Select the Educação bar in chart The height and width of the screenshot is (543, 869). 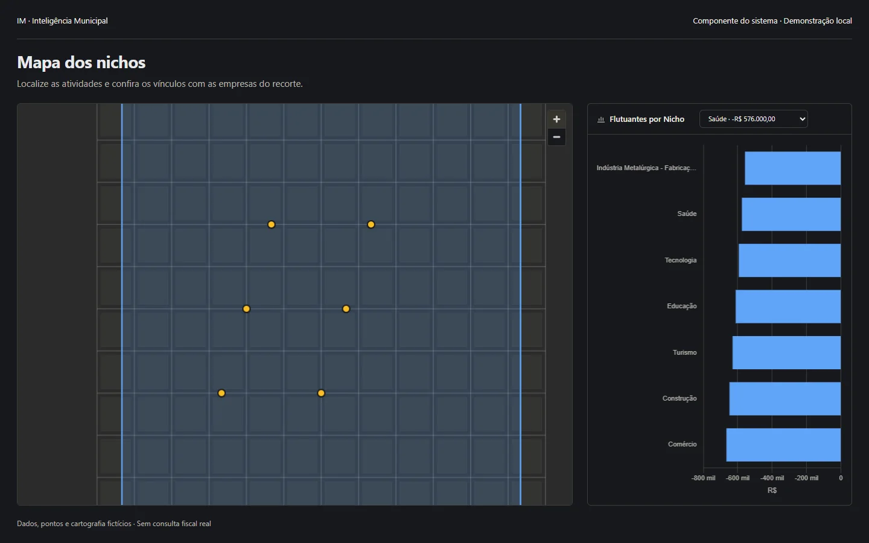pos(788,306)
